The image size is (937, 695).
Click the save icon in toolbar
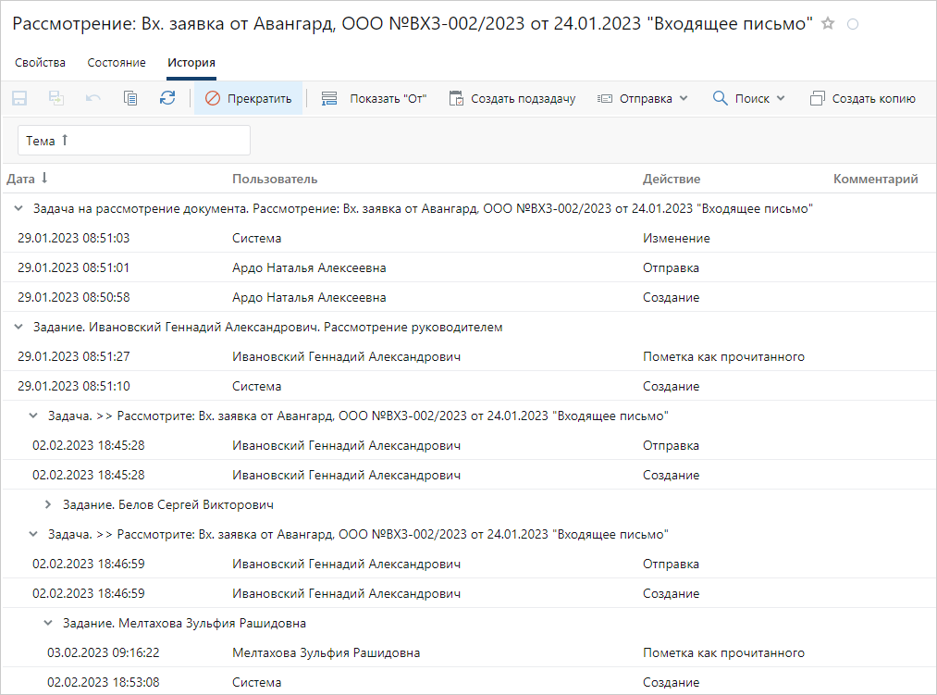tap(19, 98)
